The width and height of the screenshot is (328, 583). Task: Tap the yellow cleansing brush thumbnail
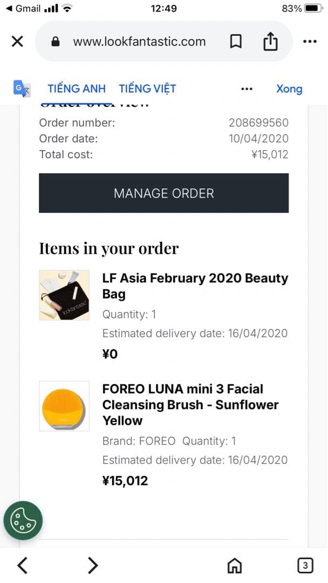[x=64, y=406]
